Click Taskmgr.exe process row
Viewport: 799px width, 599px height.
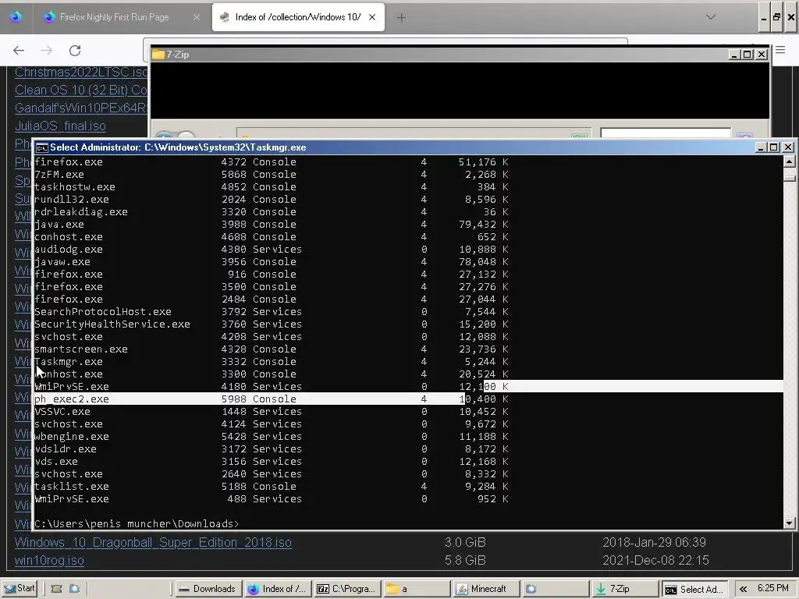pos(271,362)
